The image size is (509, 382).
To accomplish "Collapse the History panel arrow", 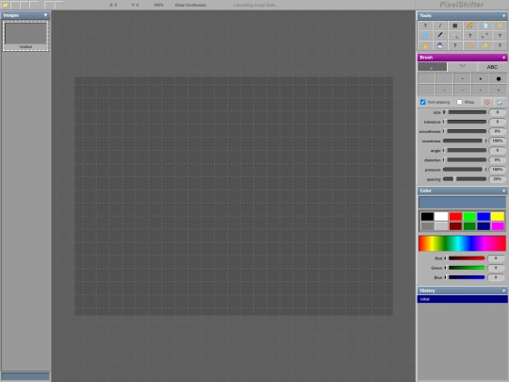I will point(503,291).
